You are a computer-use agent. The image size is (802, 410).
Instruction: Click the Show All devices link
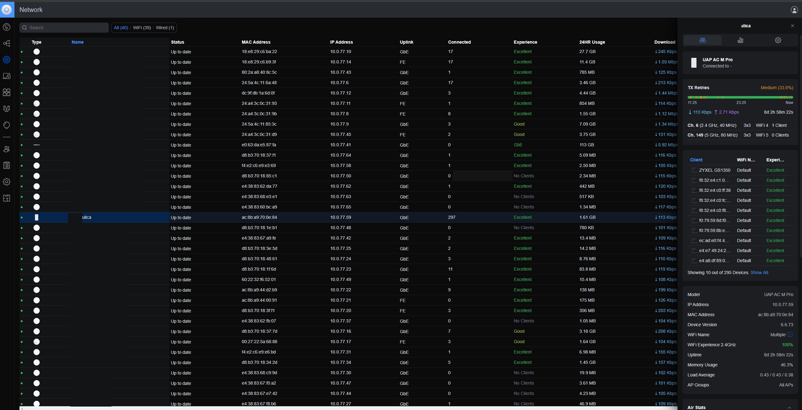click(x=759, y=272)
